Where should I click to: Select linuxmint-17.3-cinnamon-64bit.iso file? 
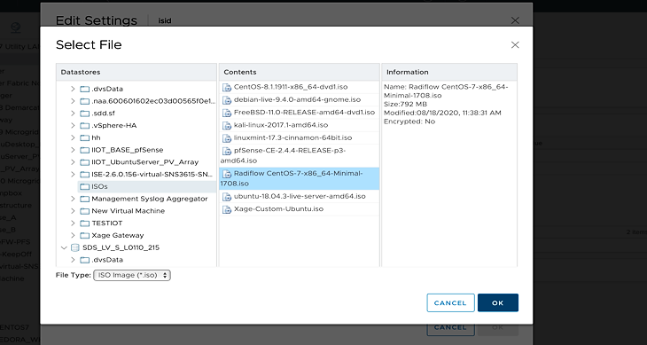click(300, 137)
